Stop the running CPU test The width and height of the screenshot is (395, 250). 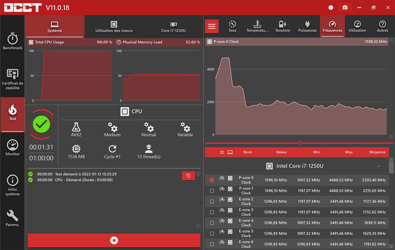(114, 240)
